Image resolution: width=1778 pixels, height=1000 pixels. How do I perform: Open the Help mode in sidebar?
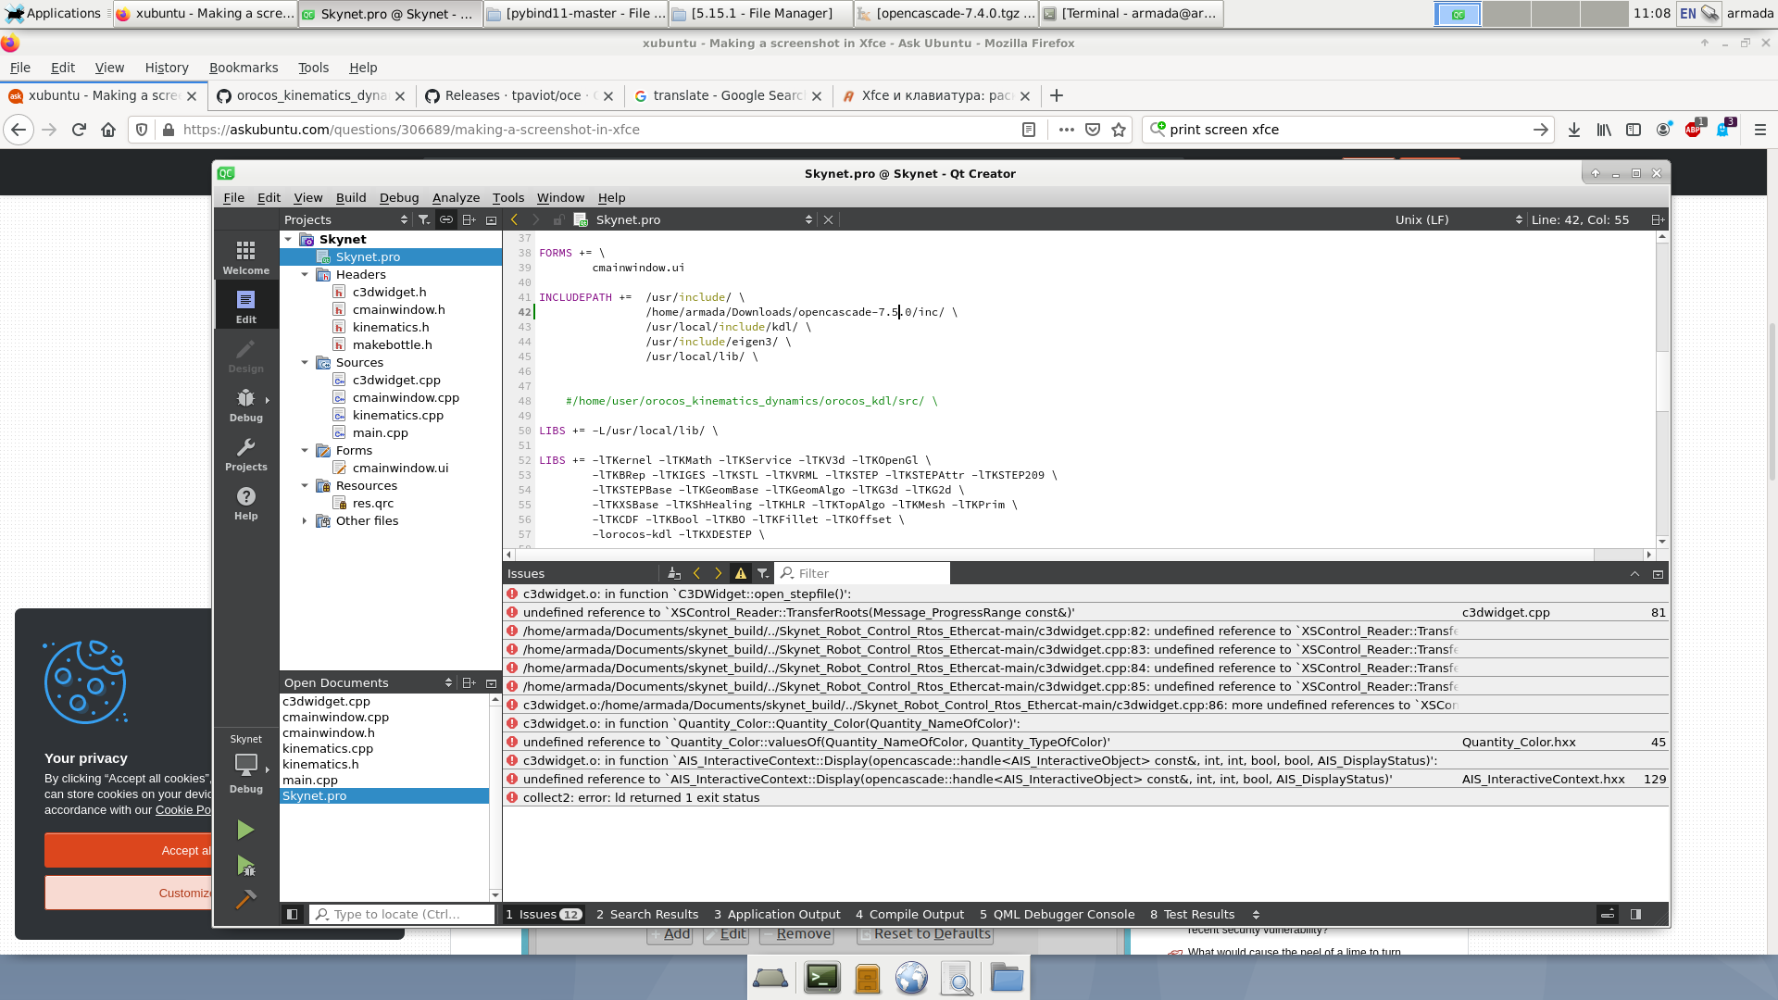click(x=245, y=503)
